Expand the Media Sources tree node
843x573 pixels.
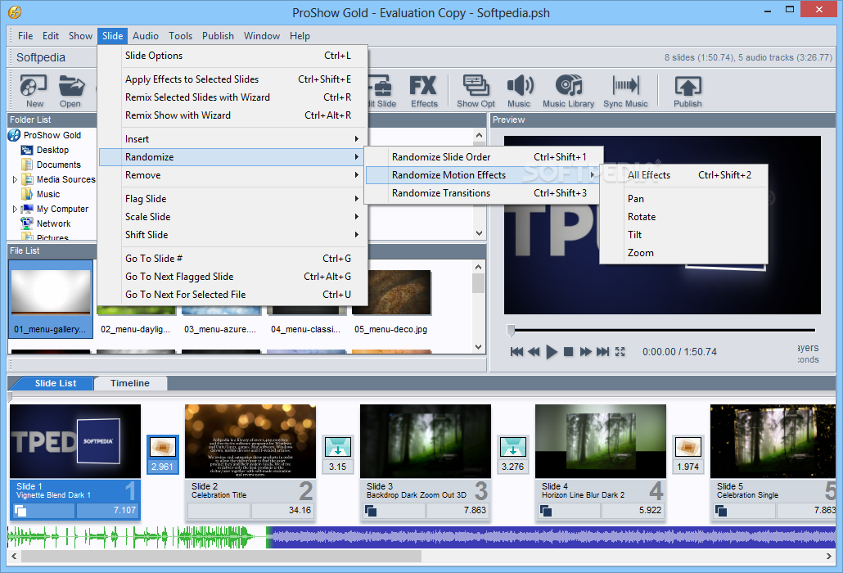click(x=15, y=179)
